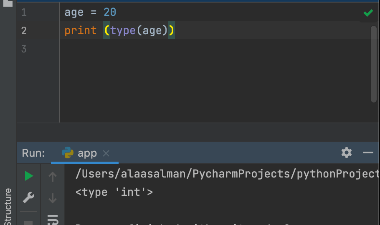Click the Up stack trace arrow
The width and height of the screenshot is (380, 225).
53,177
